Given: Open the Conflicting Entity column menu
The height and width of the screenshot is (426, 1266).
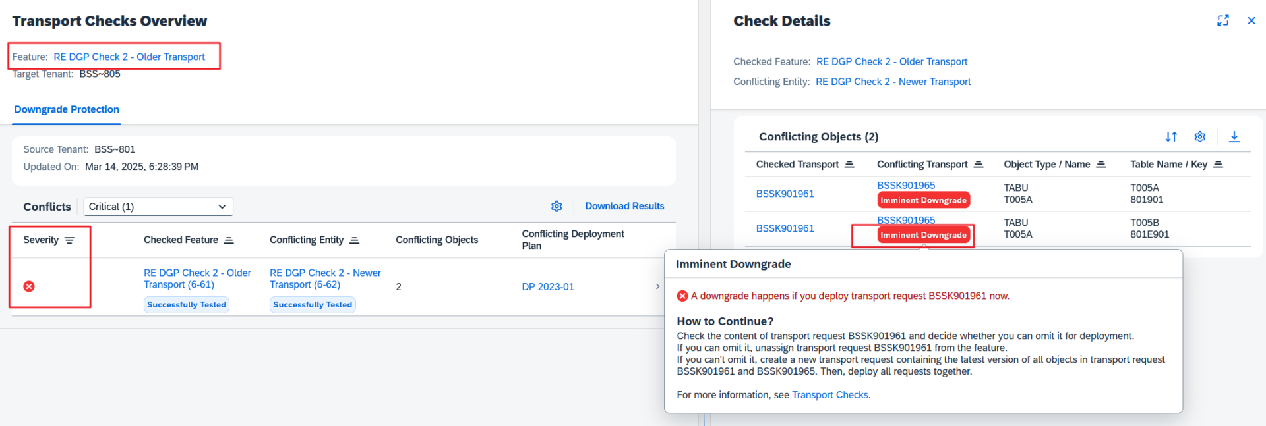Looking at the screenshot, I should [354, 240].
